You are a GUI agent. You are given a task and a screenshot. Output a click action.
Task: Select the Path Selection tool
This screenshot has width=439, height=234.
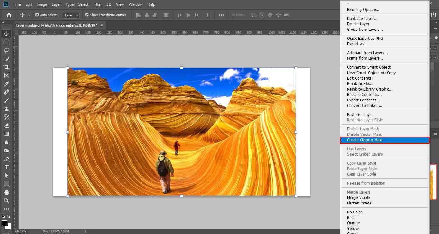click(6, 176)
